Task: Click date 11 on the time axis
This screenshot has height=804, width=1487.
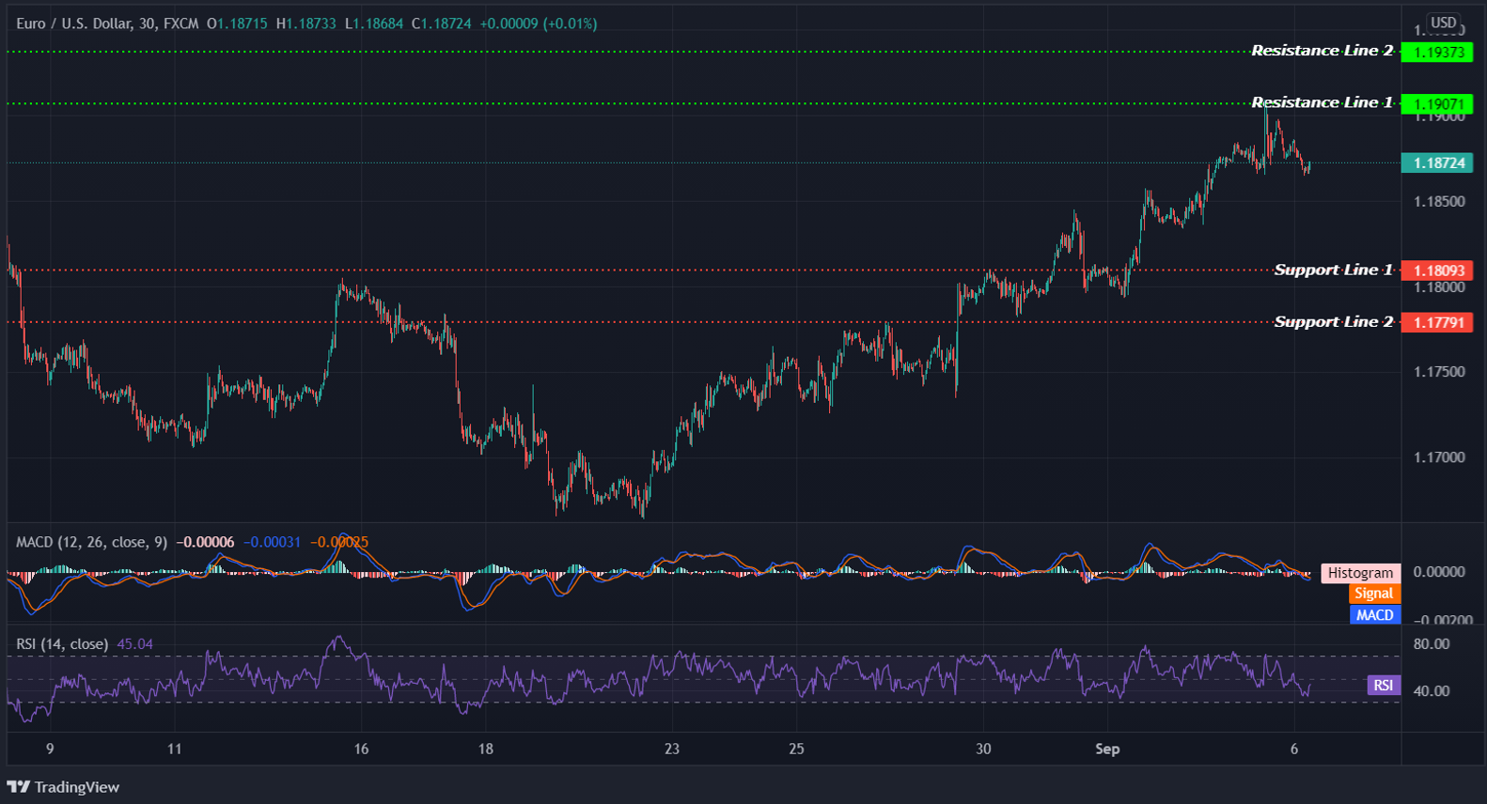Action: click(x=174, y=749)
